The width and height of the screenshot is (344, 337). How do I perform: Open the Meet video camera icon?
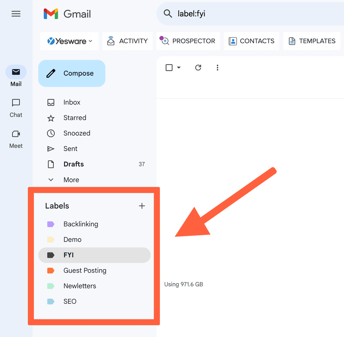[16, 134]
